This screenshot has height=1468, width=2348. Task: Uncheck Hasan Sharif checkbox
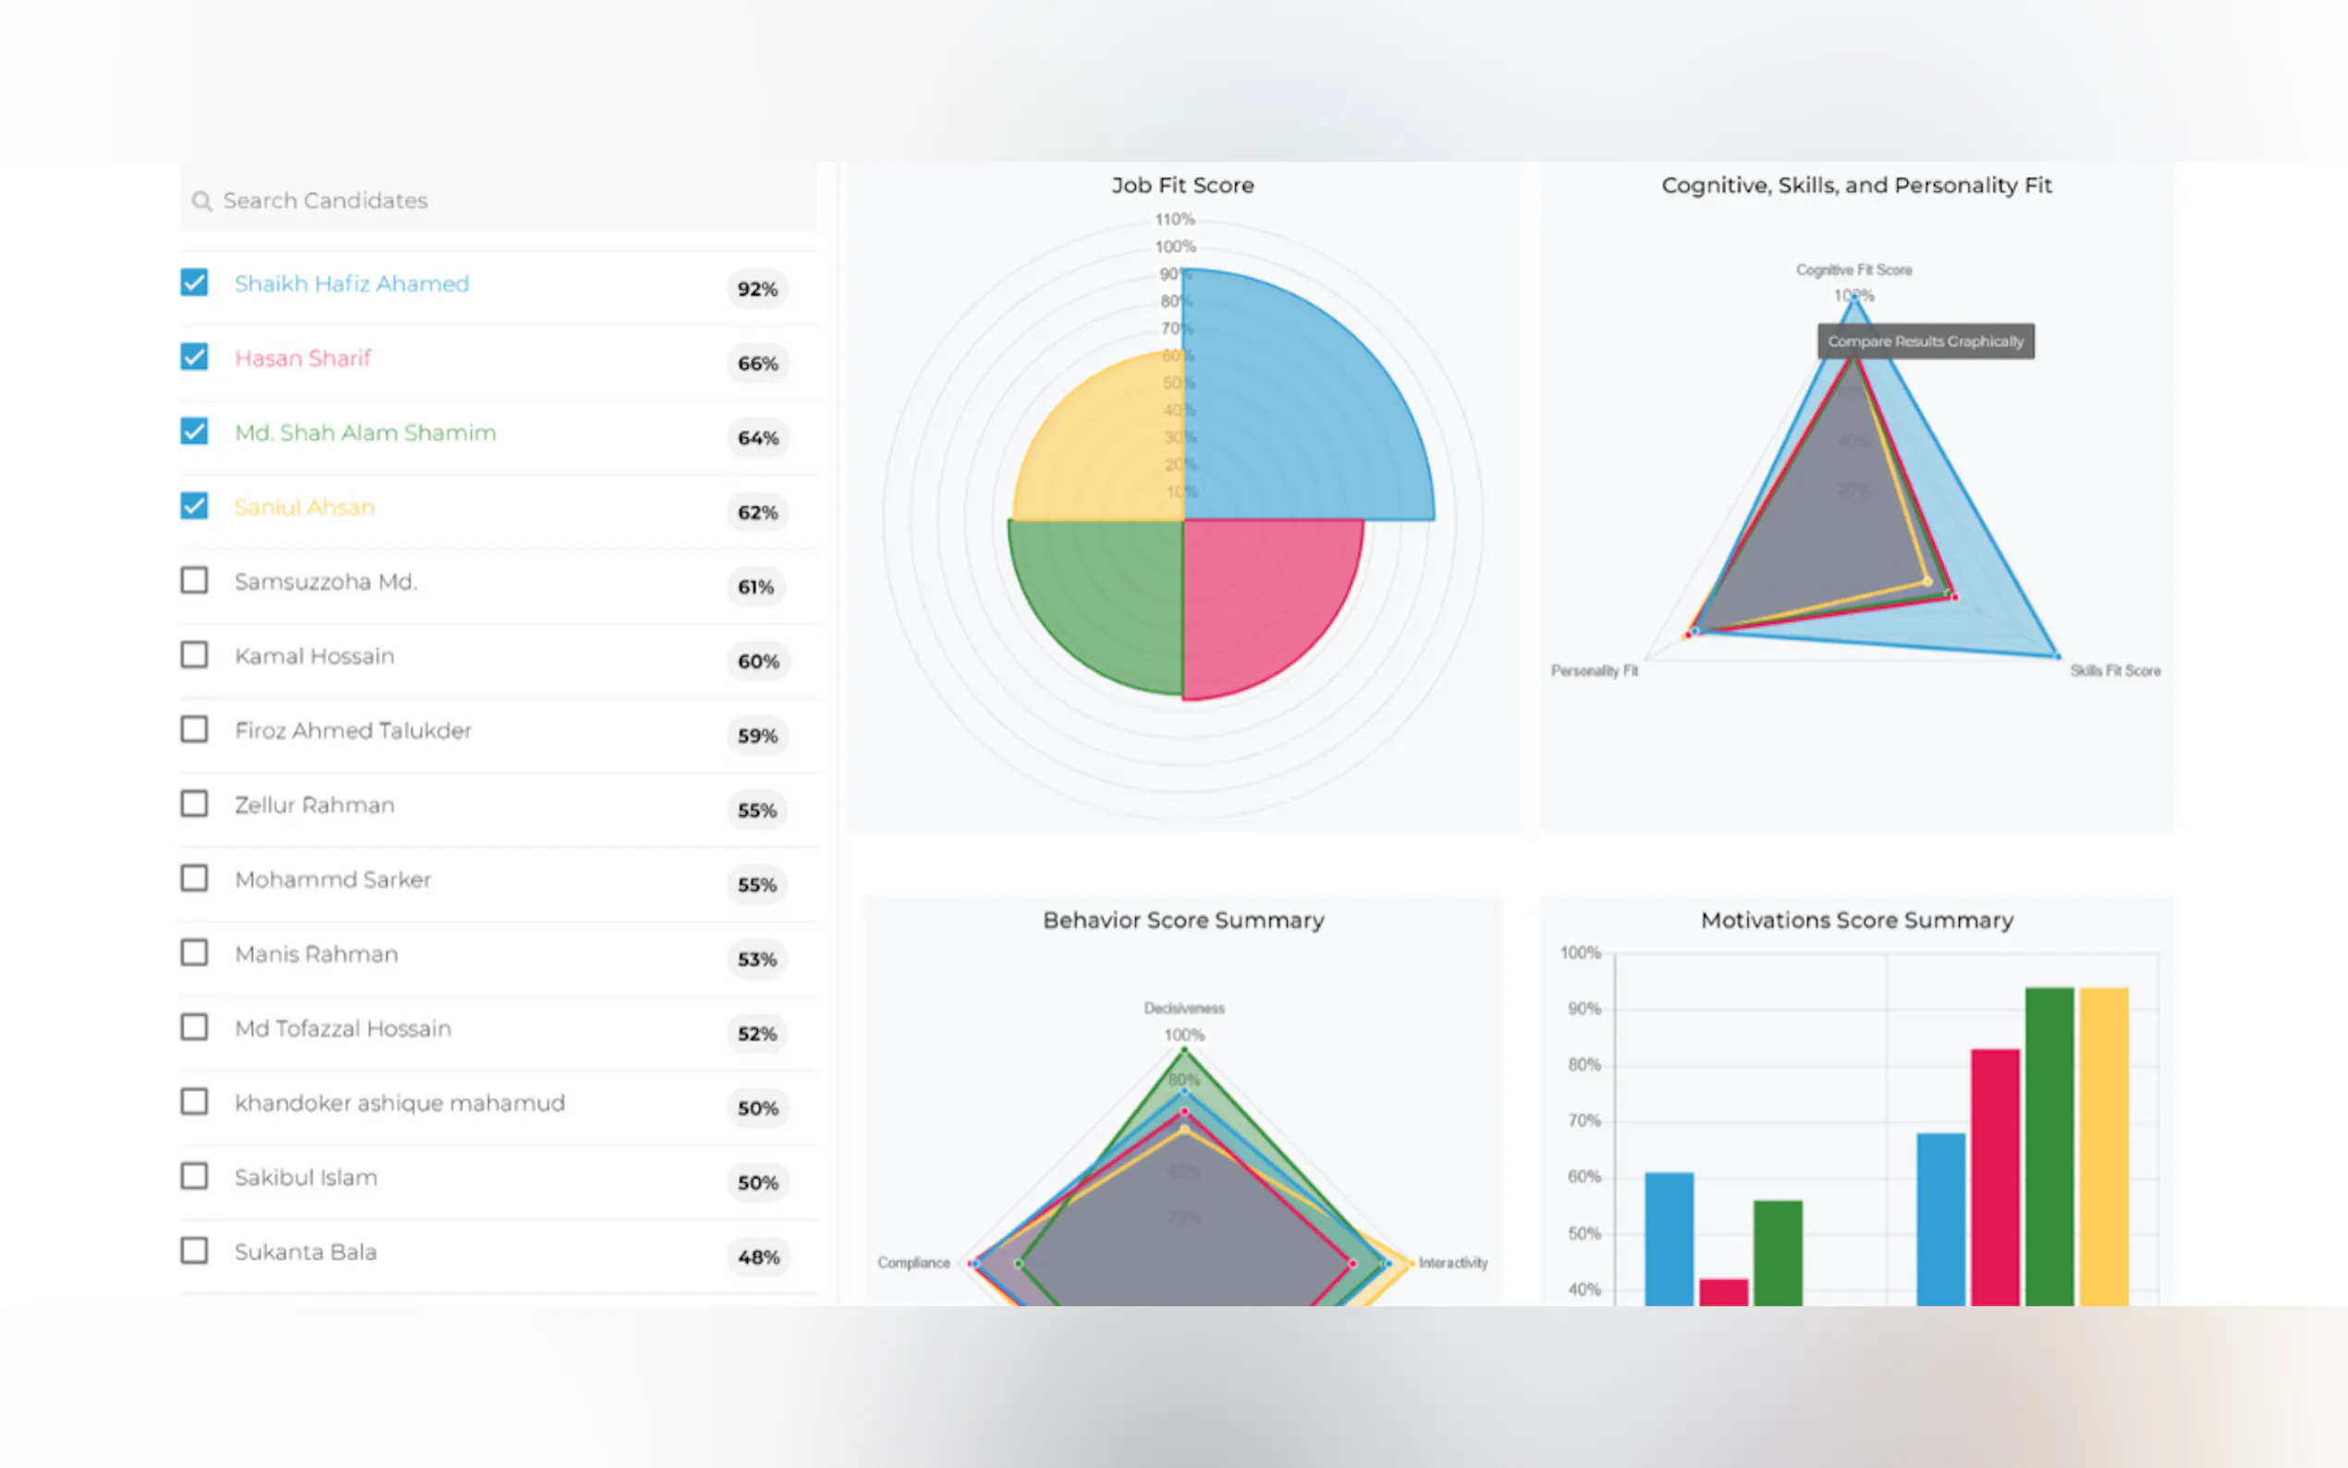click(194, 357)
